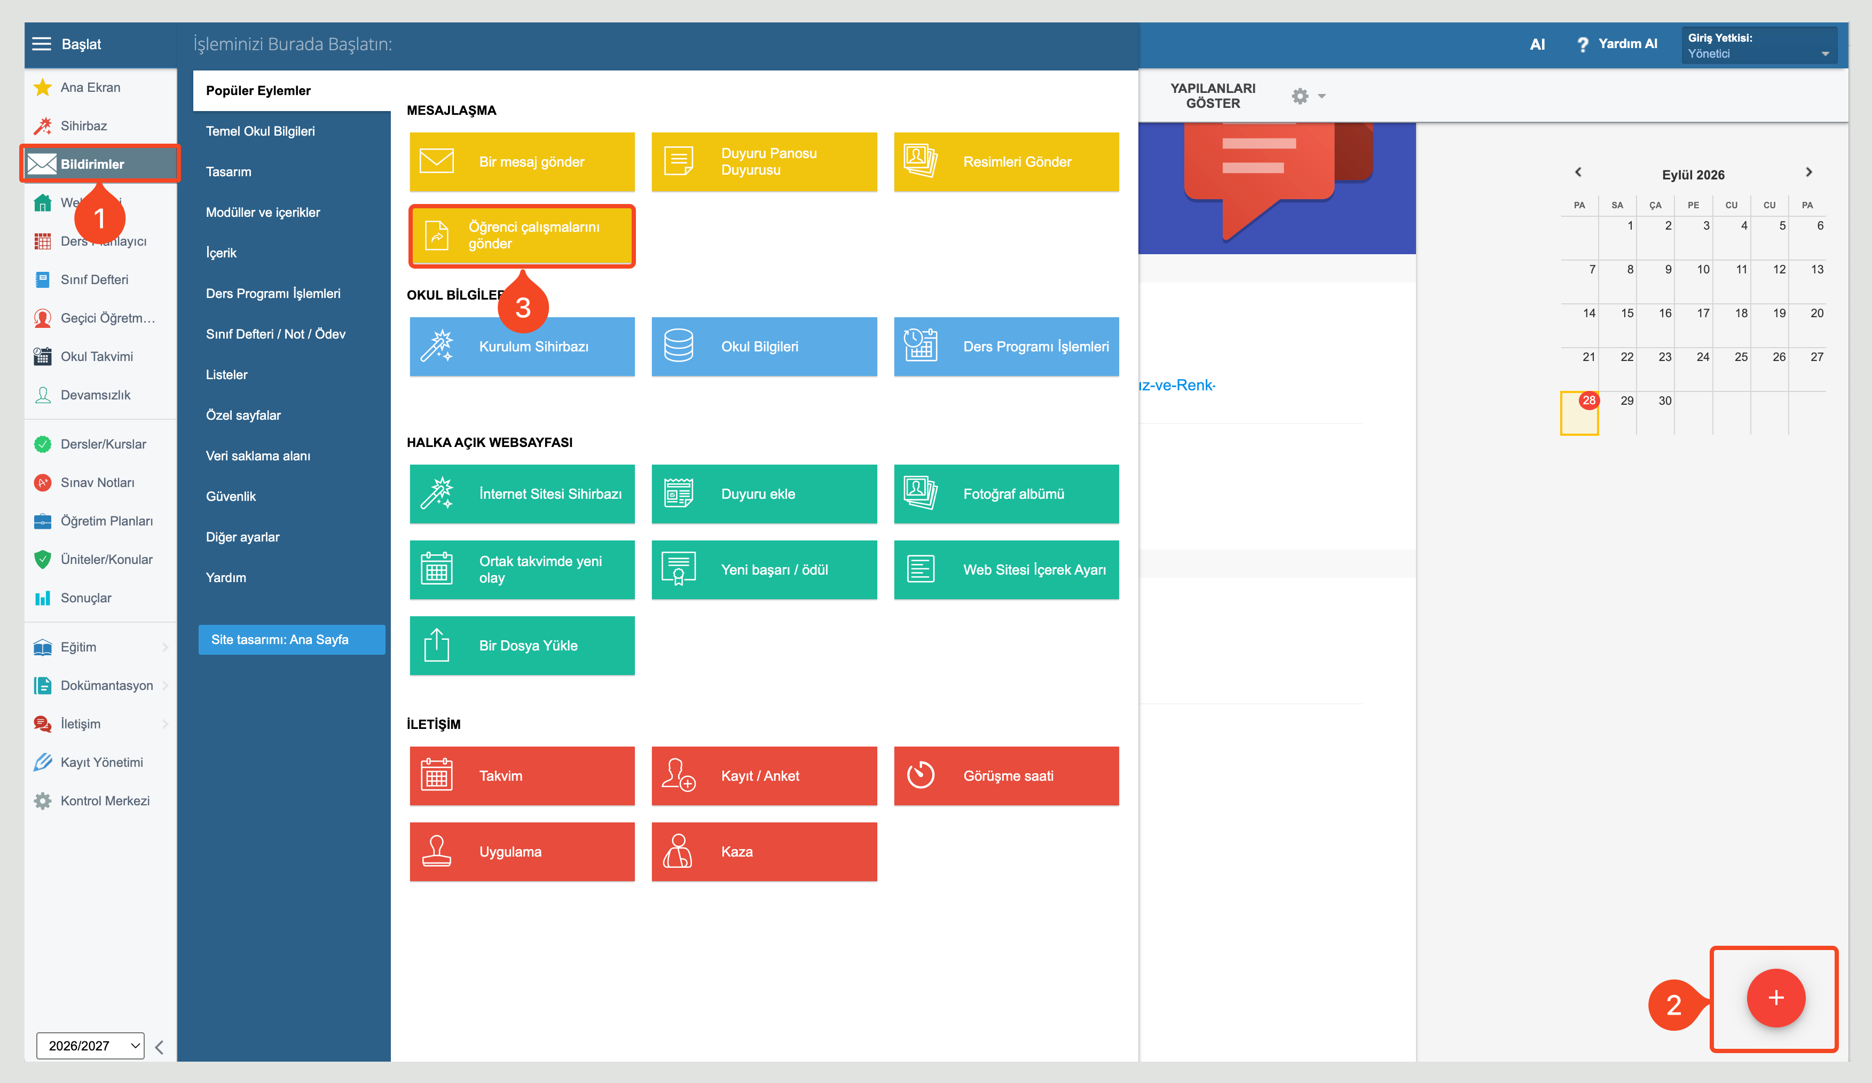Click YAPILANLARI GÖSTER button

(x=1213, y=96)
